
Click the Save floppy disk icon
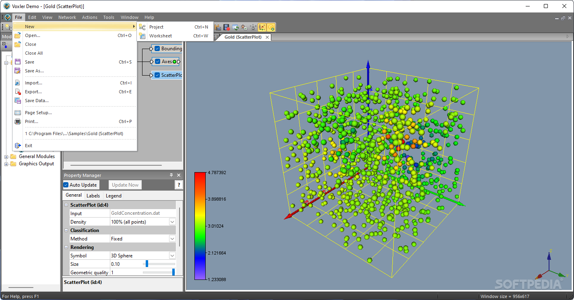tap(18, 62)
